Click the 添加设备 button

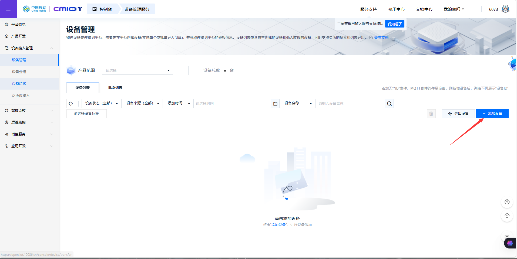(492, 114)
